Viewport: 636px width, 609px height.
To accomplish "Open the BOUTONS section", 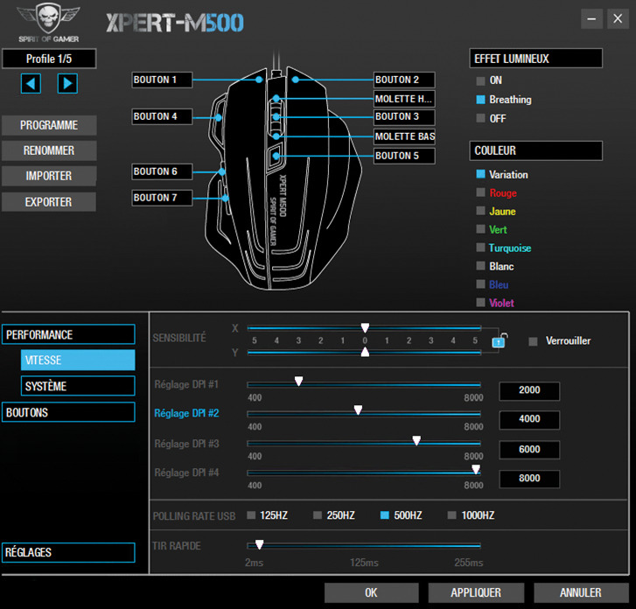I will [68, 413].
